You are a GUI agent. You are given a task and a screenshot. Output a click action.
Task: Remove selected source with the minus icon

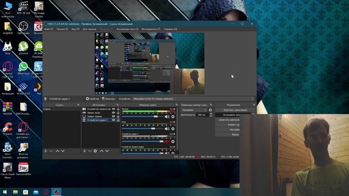89,151
